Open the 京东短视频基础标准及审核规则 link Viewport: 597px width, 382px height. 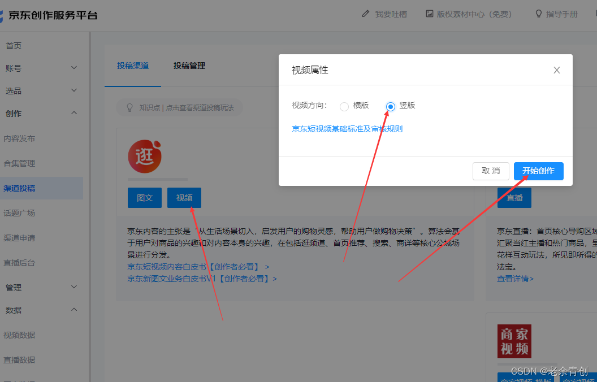[347, 129]
